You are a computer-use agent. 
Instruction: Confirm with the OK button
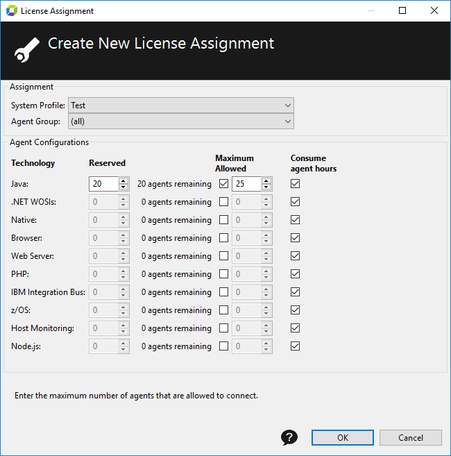[343, 438]
